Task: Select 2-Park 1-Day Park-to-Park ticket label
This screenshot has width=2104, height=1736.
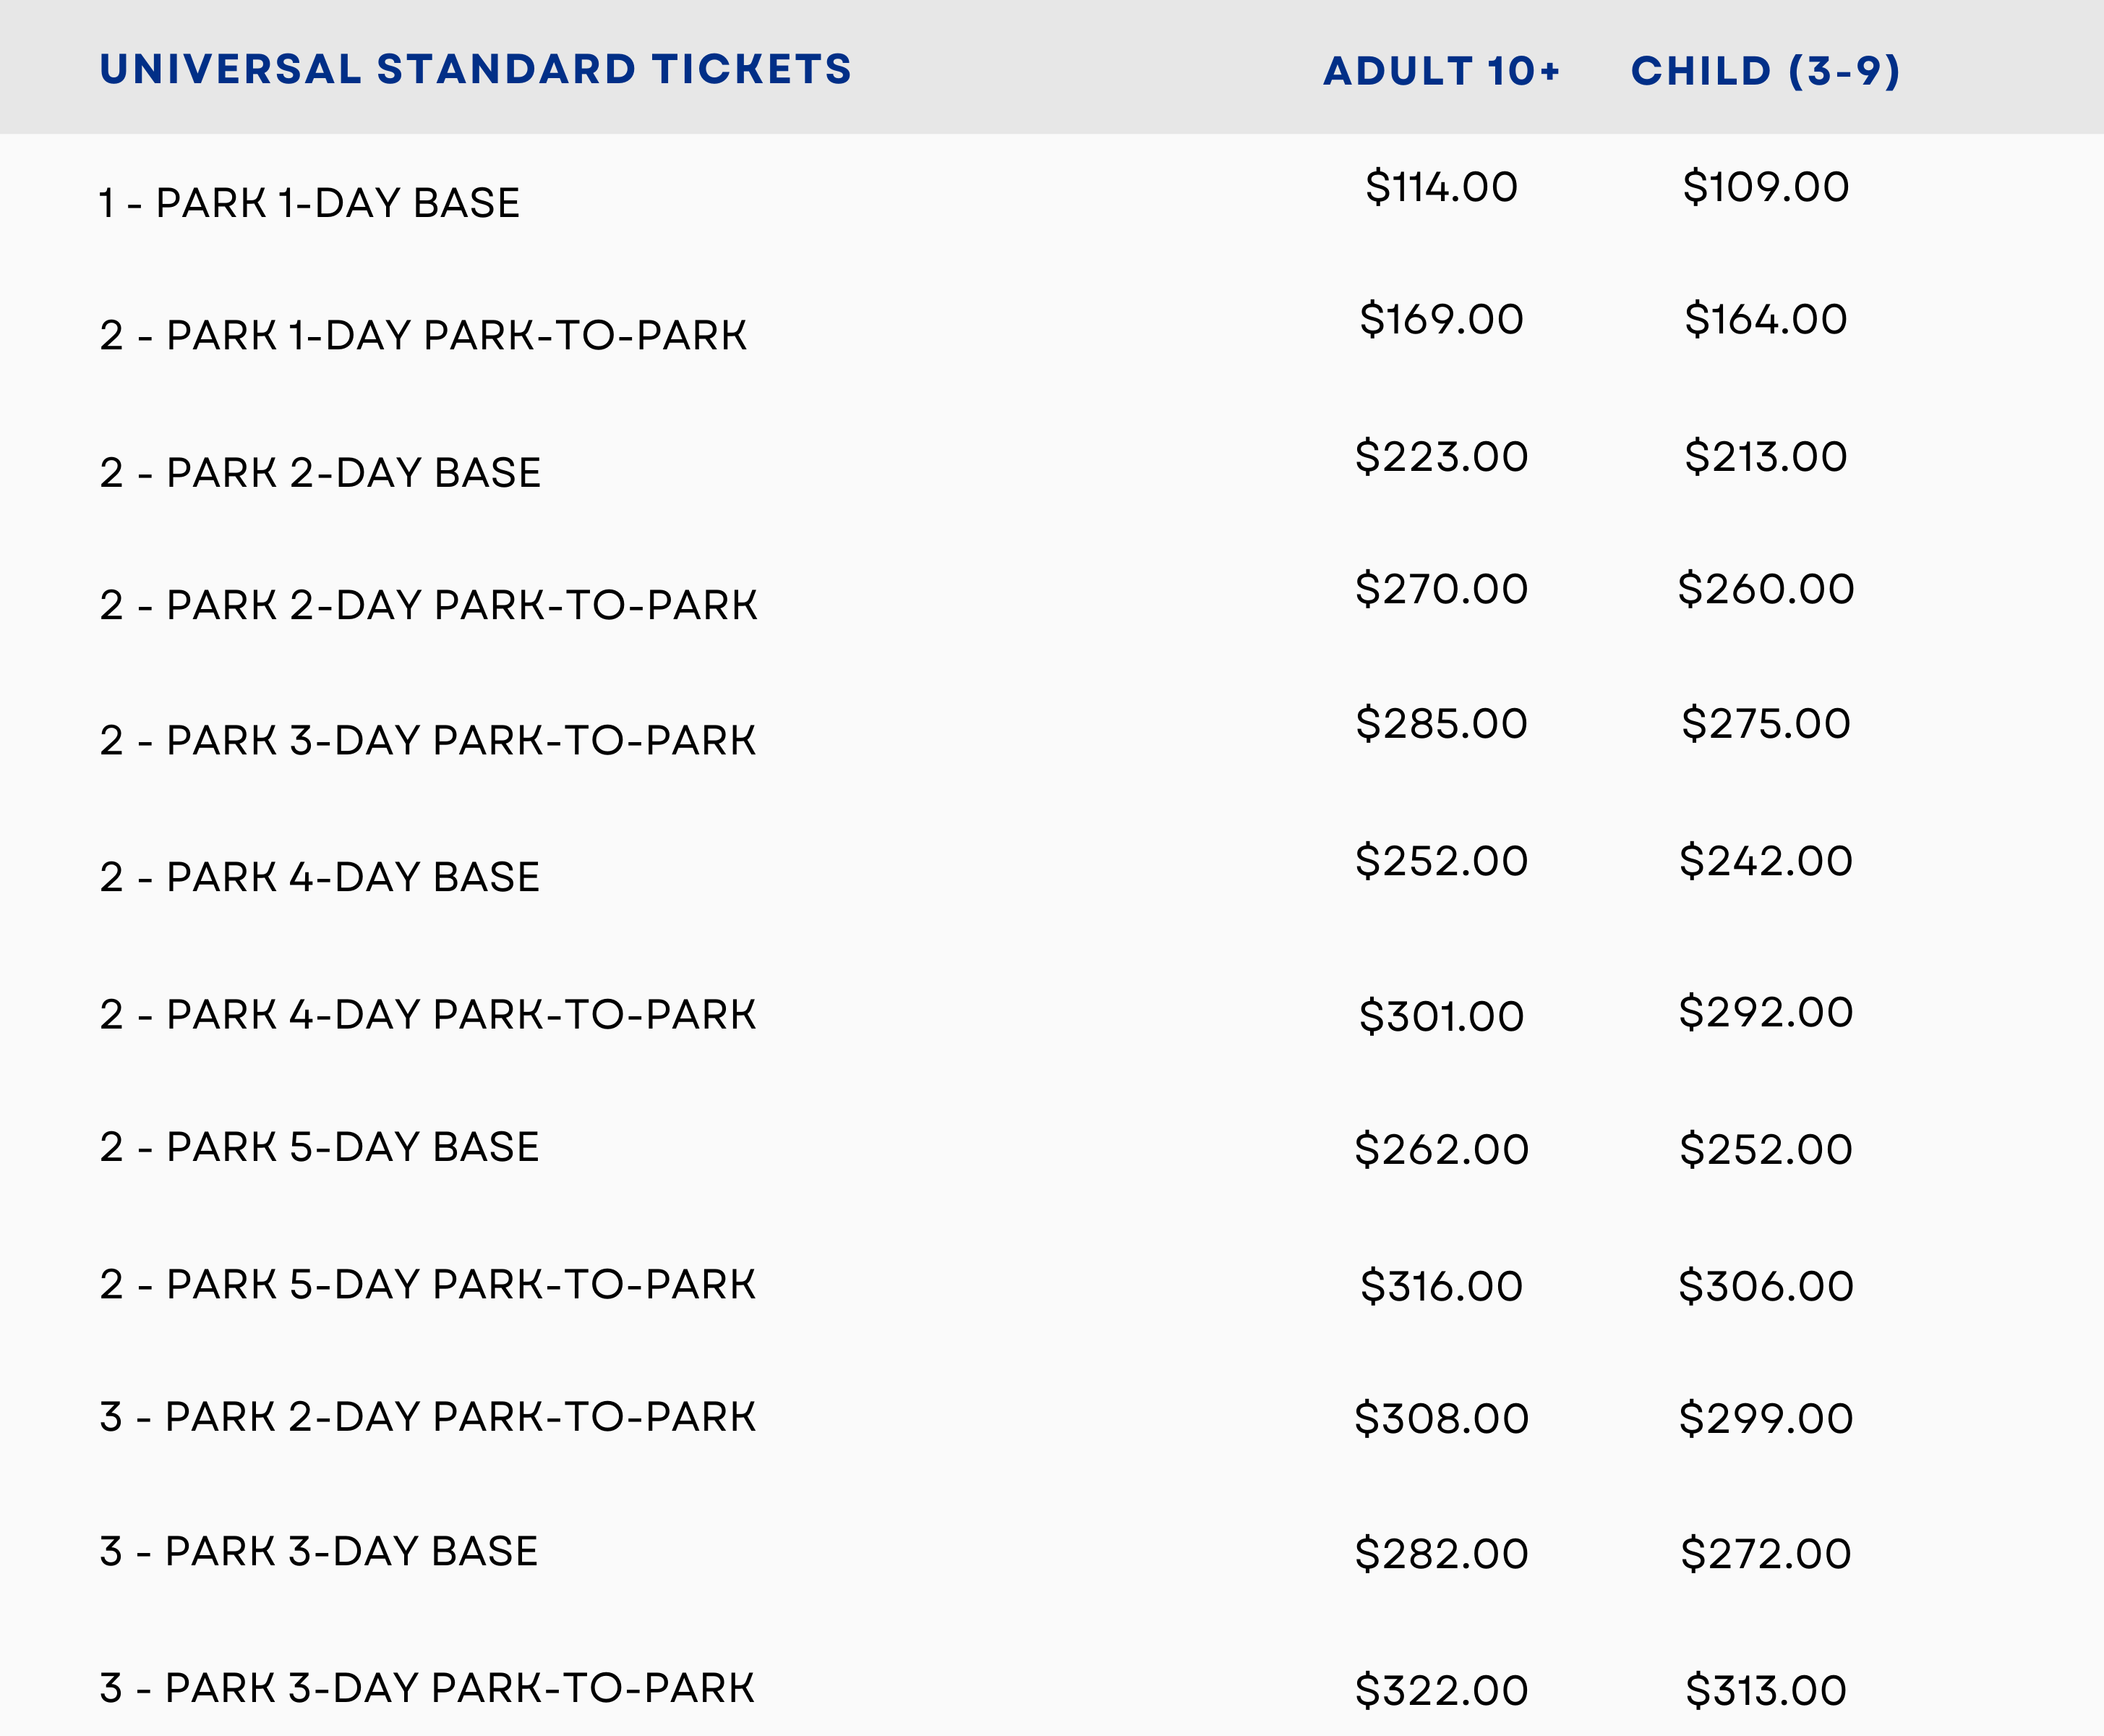Action: tap(423, 336)
